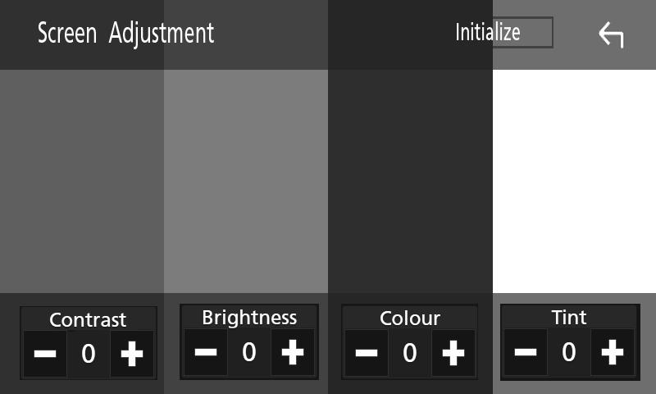Image resolution: width=656 pixels, height=394 pixels.
Task: Boost Colour with the plus icon
Action: [453, 353]
